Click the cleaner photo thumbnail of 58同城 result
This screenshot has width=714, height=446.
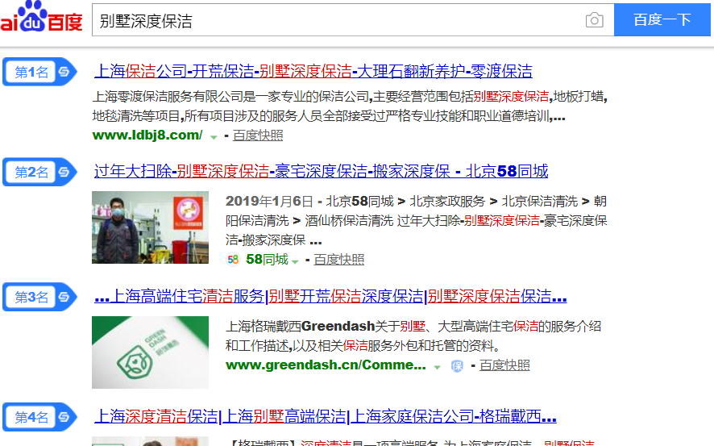coord(150,227)
